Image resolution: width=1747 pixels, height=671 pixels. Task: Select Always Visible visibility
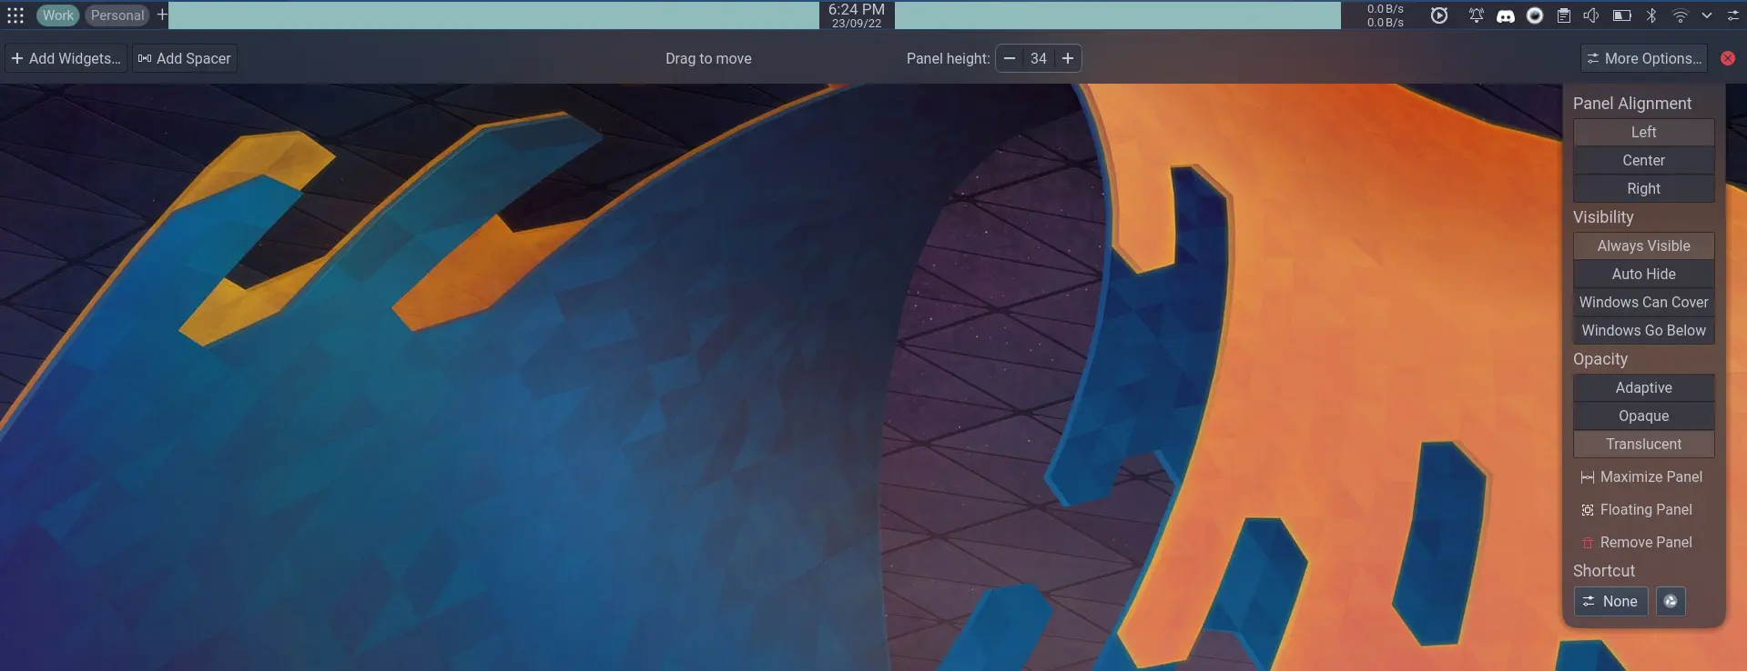[x=1644, y=245]
